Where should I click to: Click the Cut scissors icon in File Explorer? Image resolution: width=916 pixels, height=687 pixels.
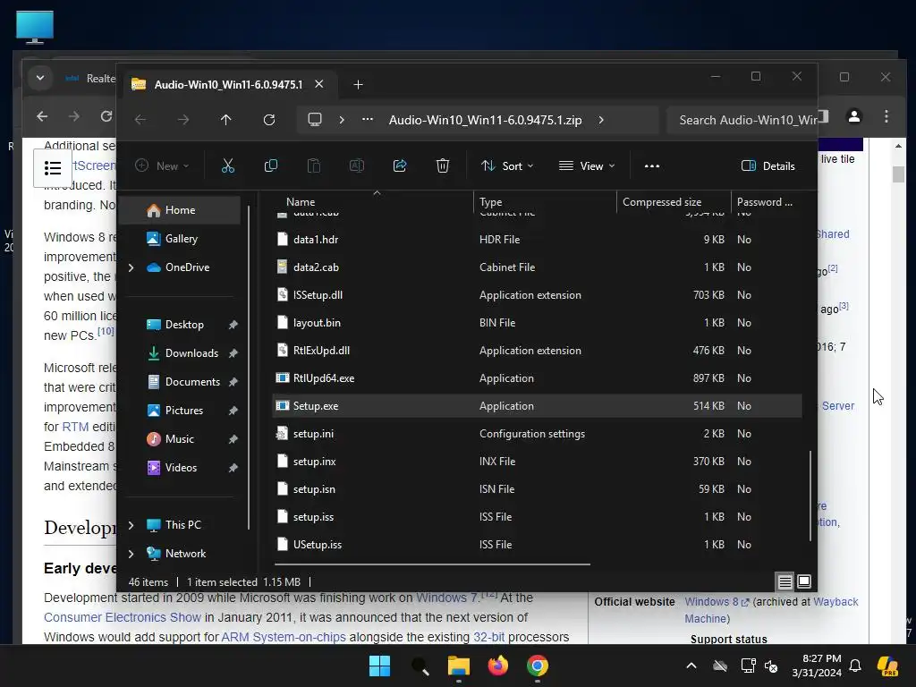point(228,165)
